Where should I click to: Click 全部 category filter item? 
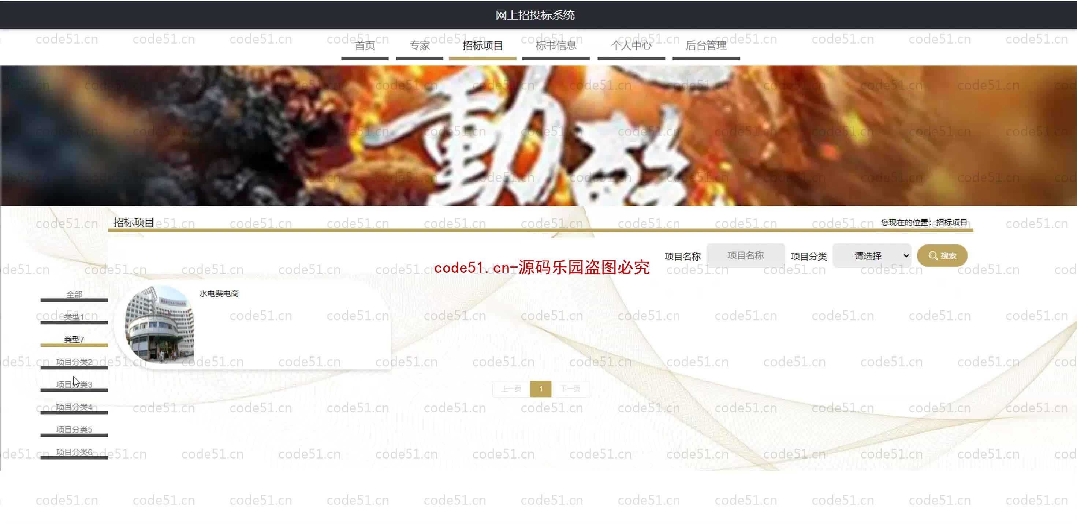point(74,294)
